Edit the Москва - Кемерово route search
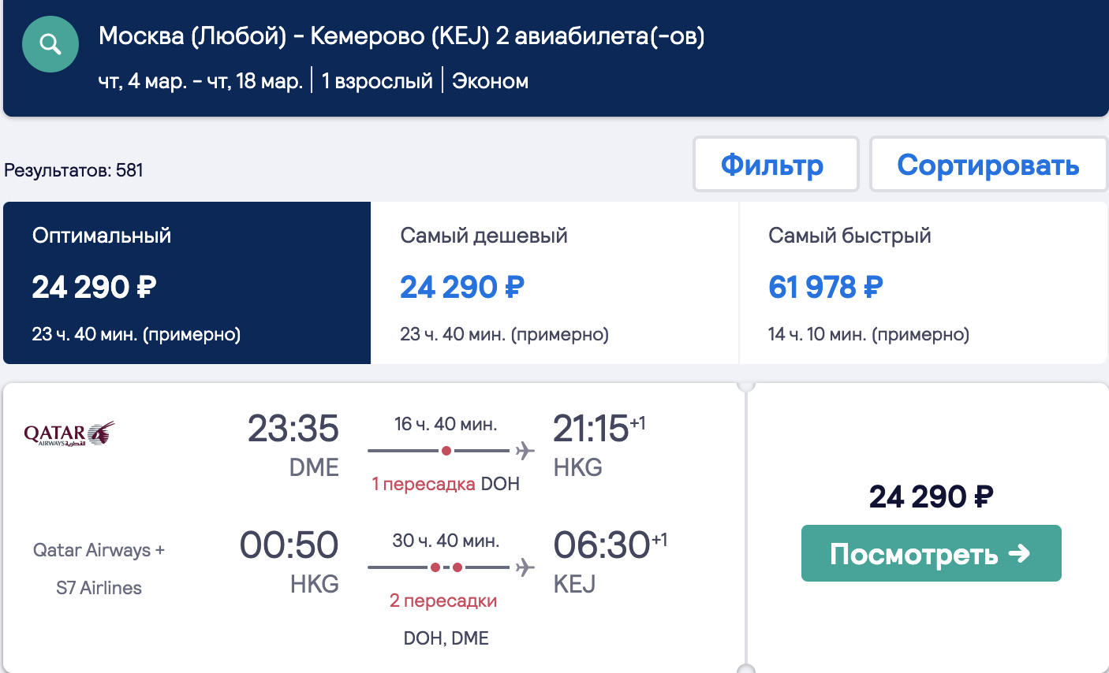The width and height of the screenshot is (1109, 673). point(401,36)
